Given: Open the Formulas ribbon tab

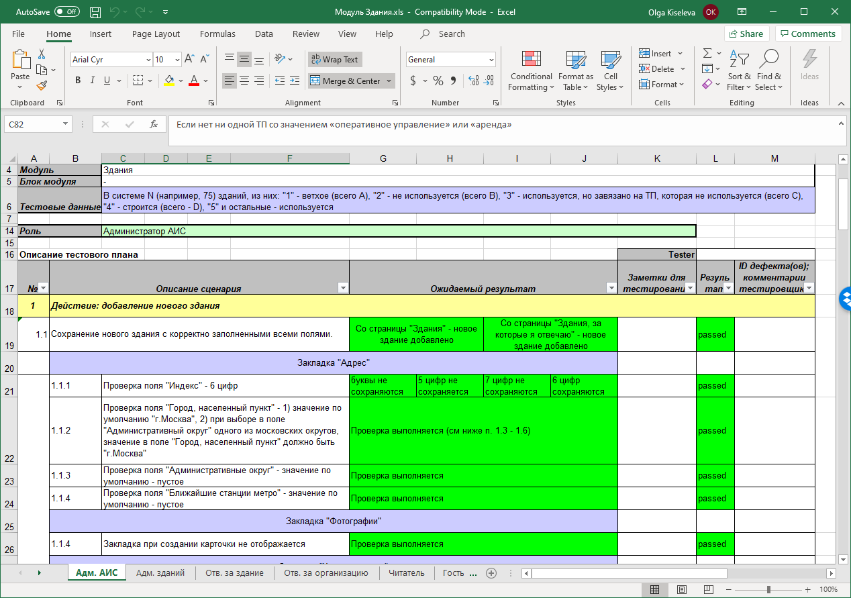Looking at the screenshot, I should (x=217, y=34).
